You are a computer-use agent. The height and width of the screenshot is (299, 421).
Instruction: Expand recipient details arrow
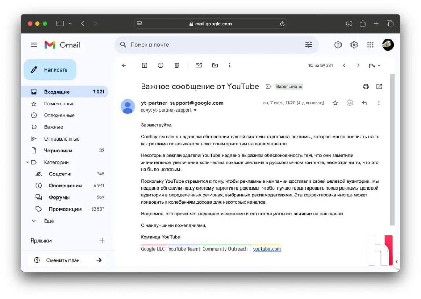[x=195, y=110]
